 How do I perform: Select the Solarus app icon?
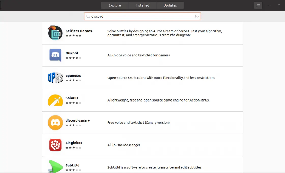55,100
